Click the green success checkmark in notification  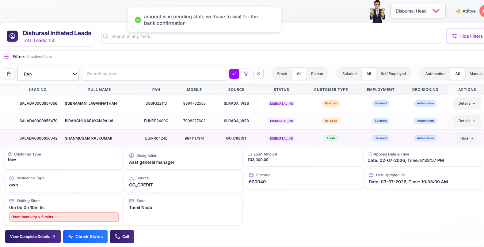(138, 20)
